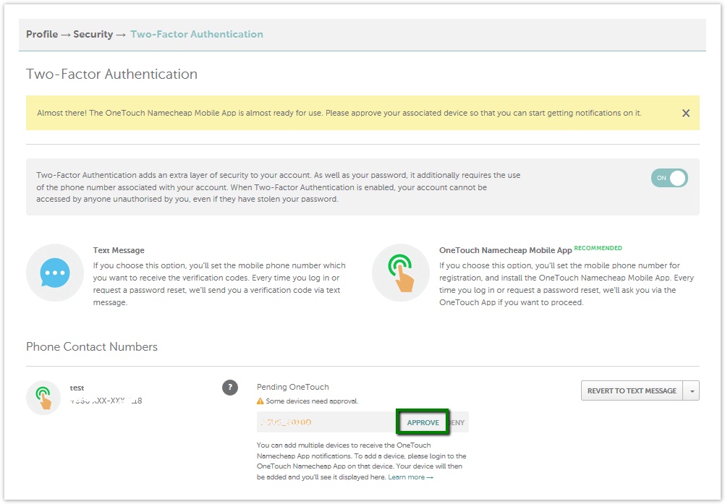Screen dimensions: 725x504
Task: Open the 'Learn more' link
Action: [x=410, y=477]
